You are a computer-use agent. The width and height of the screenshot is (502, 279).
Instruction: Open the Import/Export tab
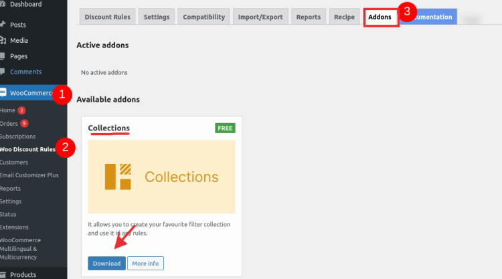260,17
